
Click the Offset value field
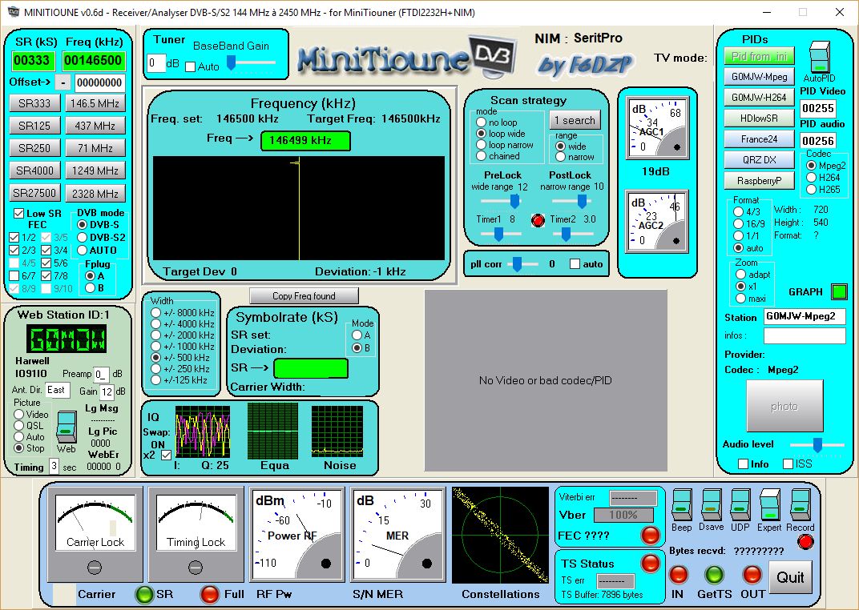pos(99,82)
